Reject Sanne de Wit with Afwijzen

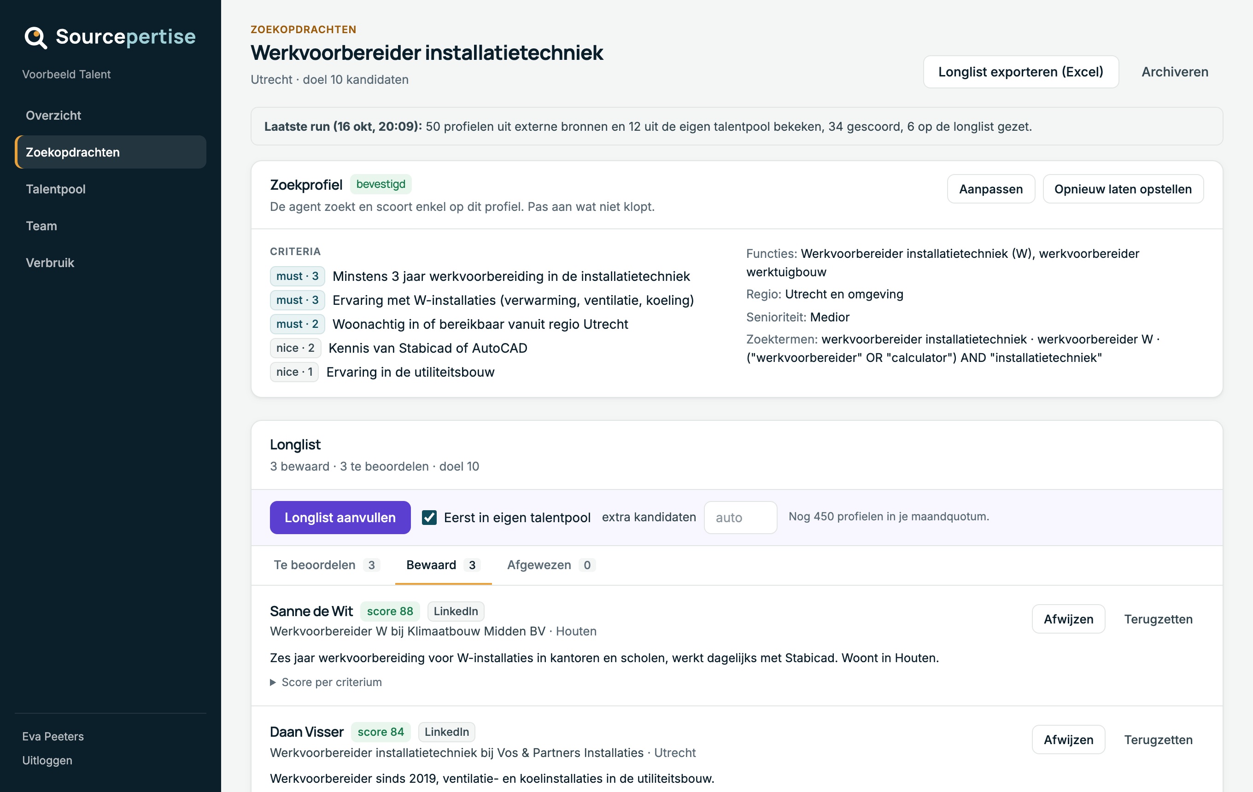coord(1068,619)
